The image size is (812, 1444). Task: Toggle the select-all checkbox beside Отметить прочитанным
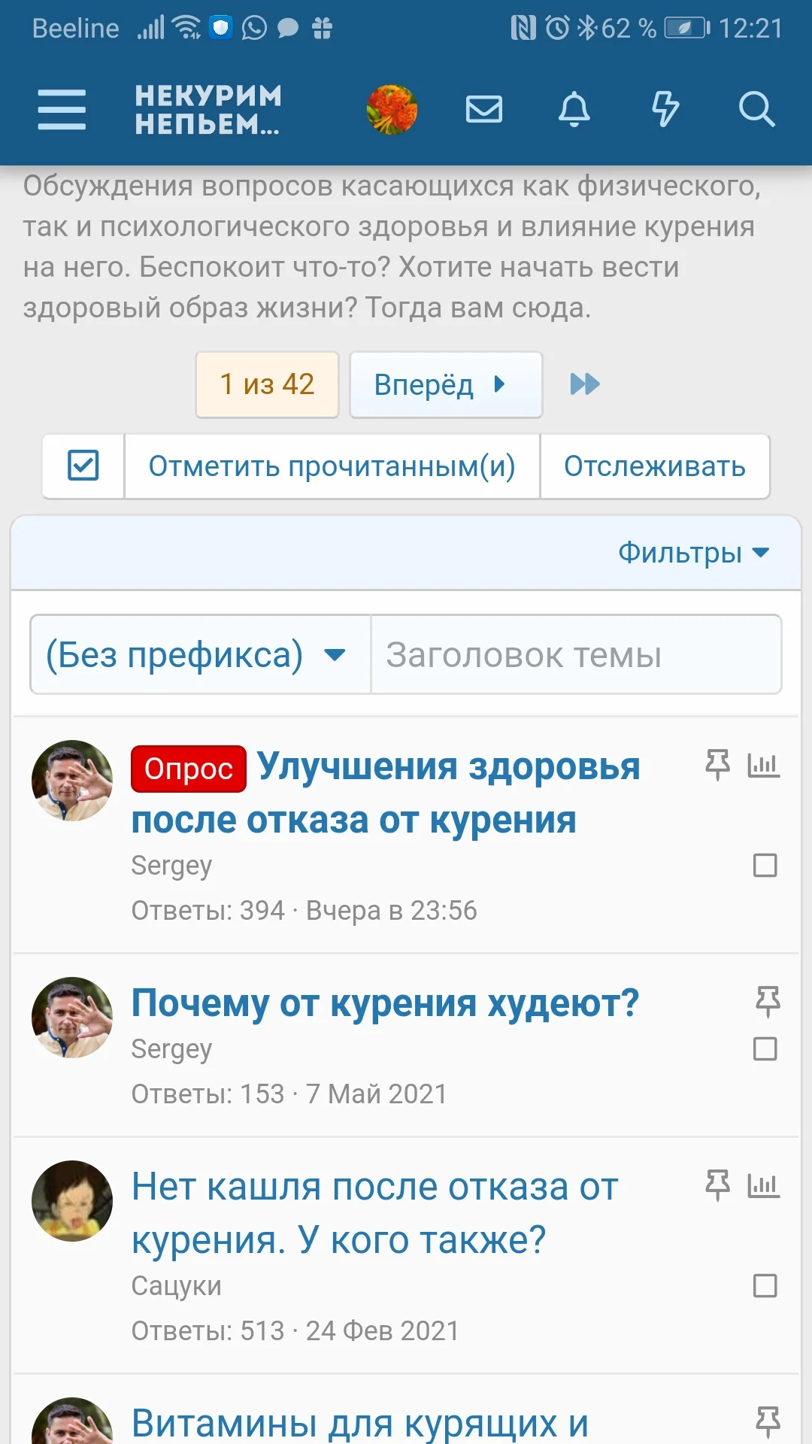point(83,466)
